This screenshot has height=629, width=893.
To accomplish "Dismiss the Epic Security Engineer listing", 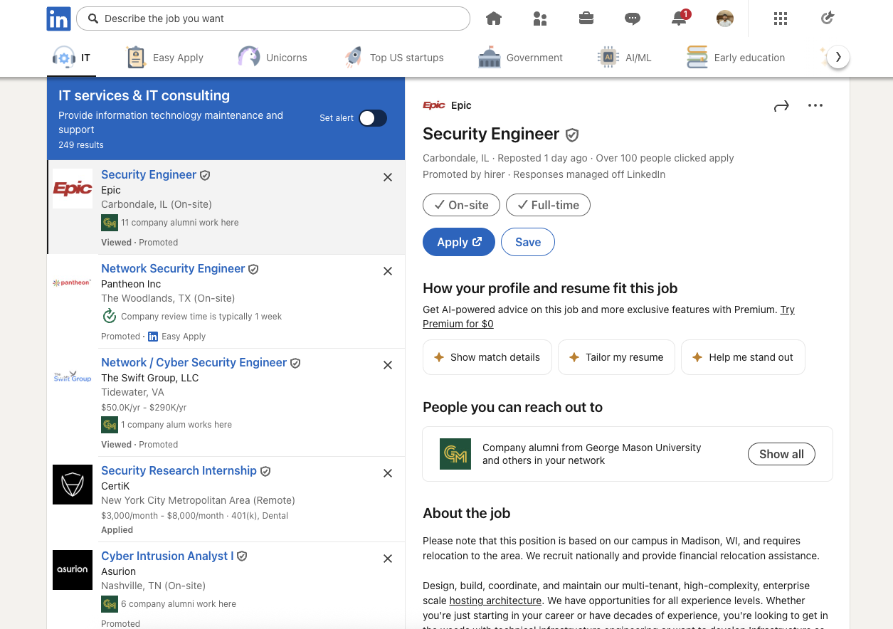I will pyautogui.click(x=388, y=177).
